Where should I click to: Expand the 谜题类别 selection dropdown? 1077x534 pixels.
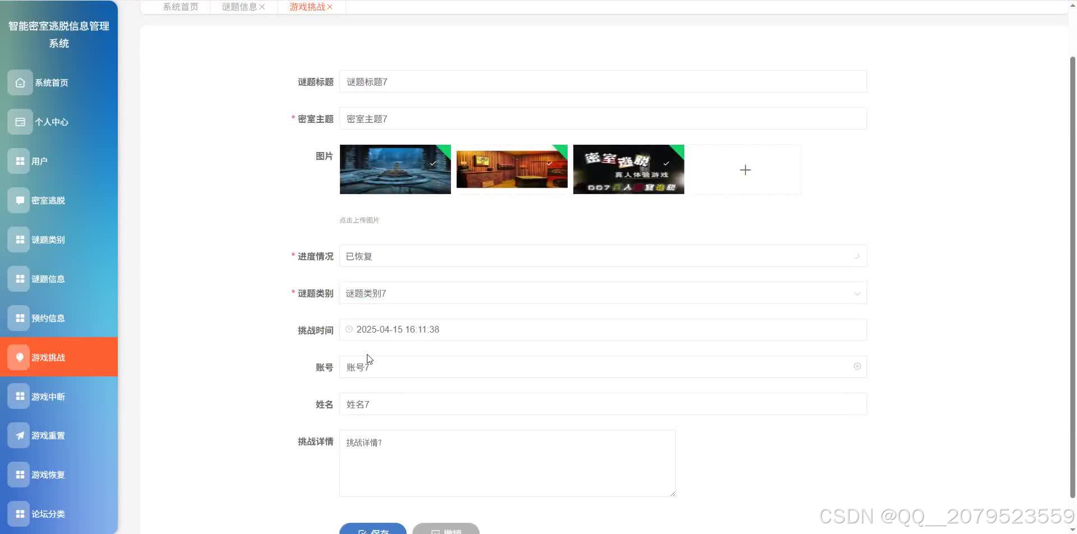(x=858, y=293)
